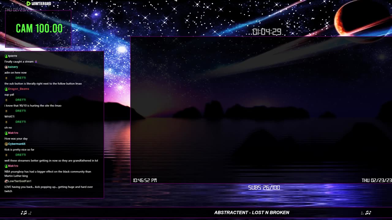Click the '10:46:52 PM' clock inside the game frame
Screen dimensions: 392x220
point(145,181)
